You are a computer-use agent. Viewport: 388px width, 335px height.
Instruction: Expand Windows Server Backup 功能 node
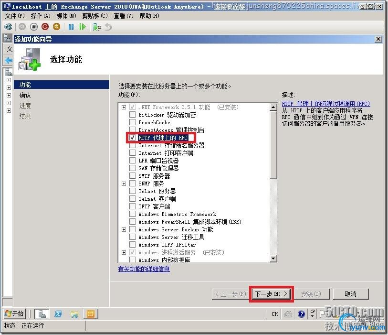coord(124,229)
